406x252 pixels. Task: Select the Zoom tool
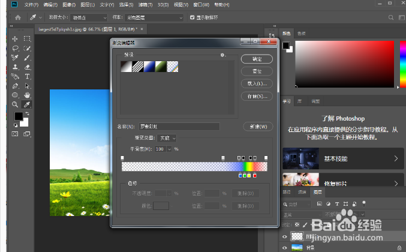pos(15,104)
